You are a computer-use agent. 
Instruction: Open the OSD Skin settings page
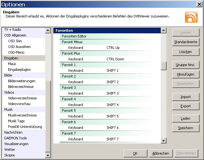[15, 41]
